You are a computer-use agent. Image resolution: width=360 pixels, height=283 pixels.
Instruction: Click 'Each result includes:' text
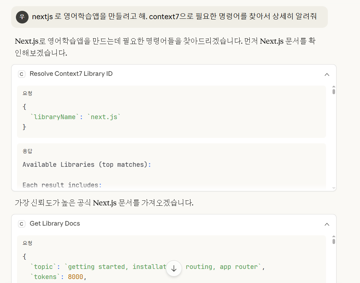[62, 185]
